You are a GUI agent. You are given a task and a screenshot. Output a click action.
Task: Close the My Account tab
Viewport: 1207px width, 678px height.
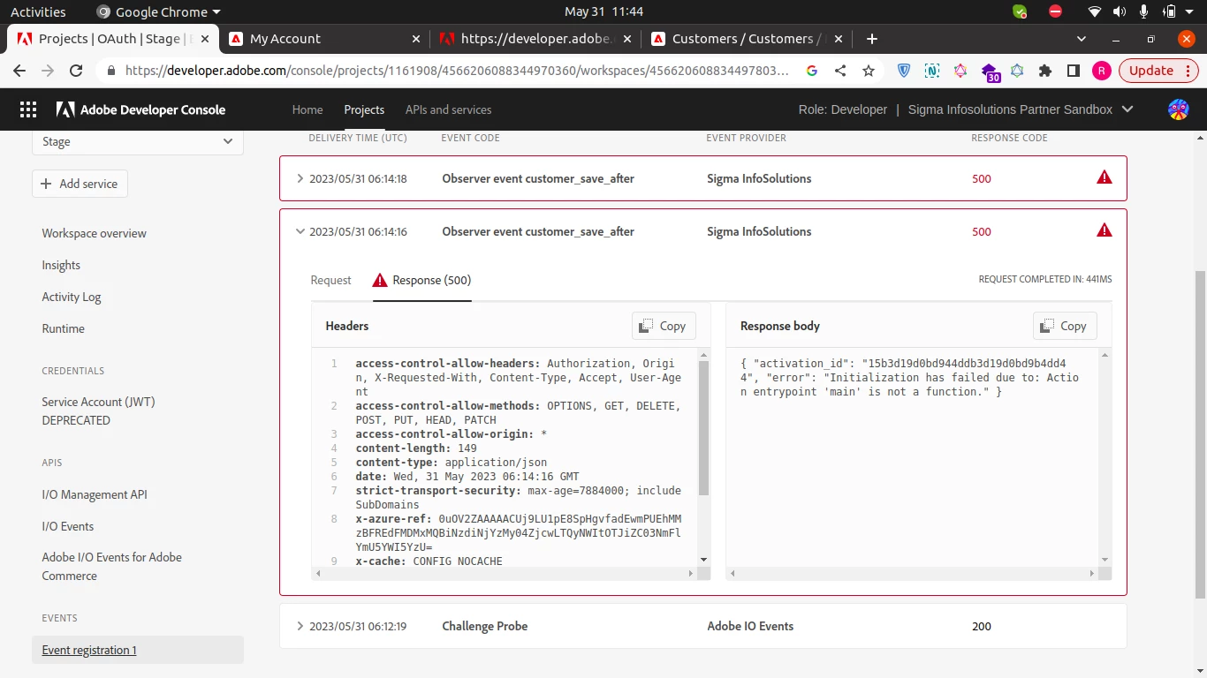tap(416, 39)
